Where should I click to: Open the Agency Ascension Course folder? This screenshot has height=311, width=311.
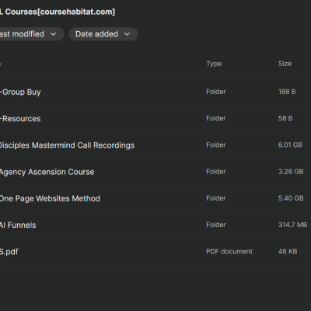click(47, 172)
